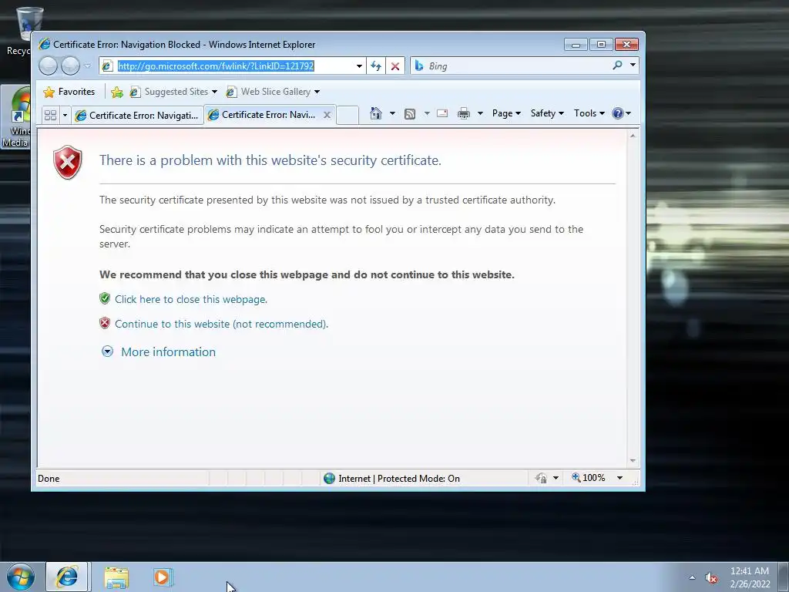The image size is (789, 592).
Task: Click the Stop loading red X icon
Action: coord(395,66)
